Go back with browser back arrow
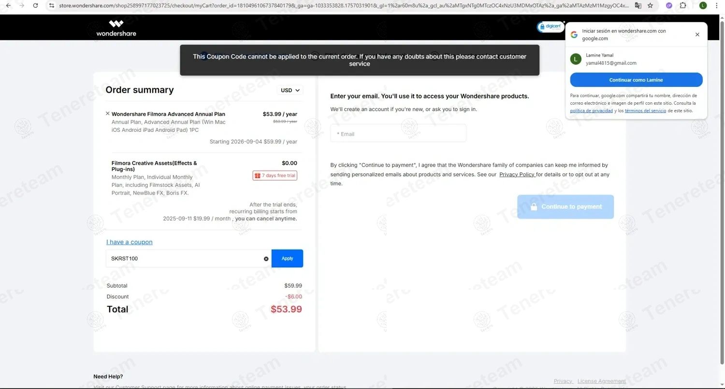Viewport: 725px width, 389px height. pos(8,5)
